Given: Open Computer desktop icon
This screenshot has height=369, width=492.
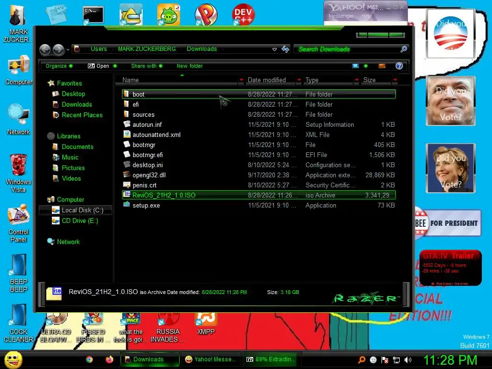Looking at the screenshot, I should pyautogui.click(x=18, y=70).
